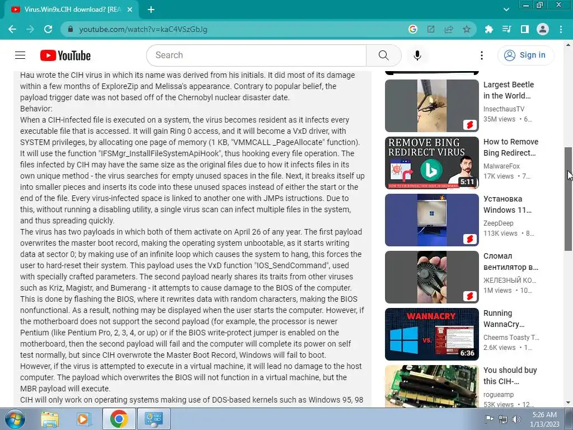Open the Extensions puzzle icon
The image size is (573, 430).
pos(489,29)
